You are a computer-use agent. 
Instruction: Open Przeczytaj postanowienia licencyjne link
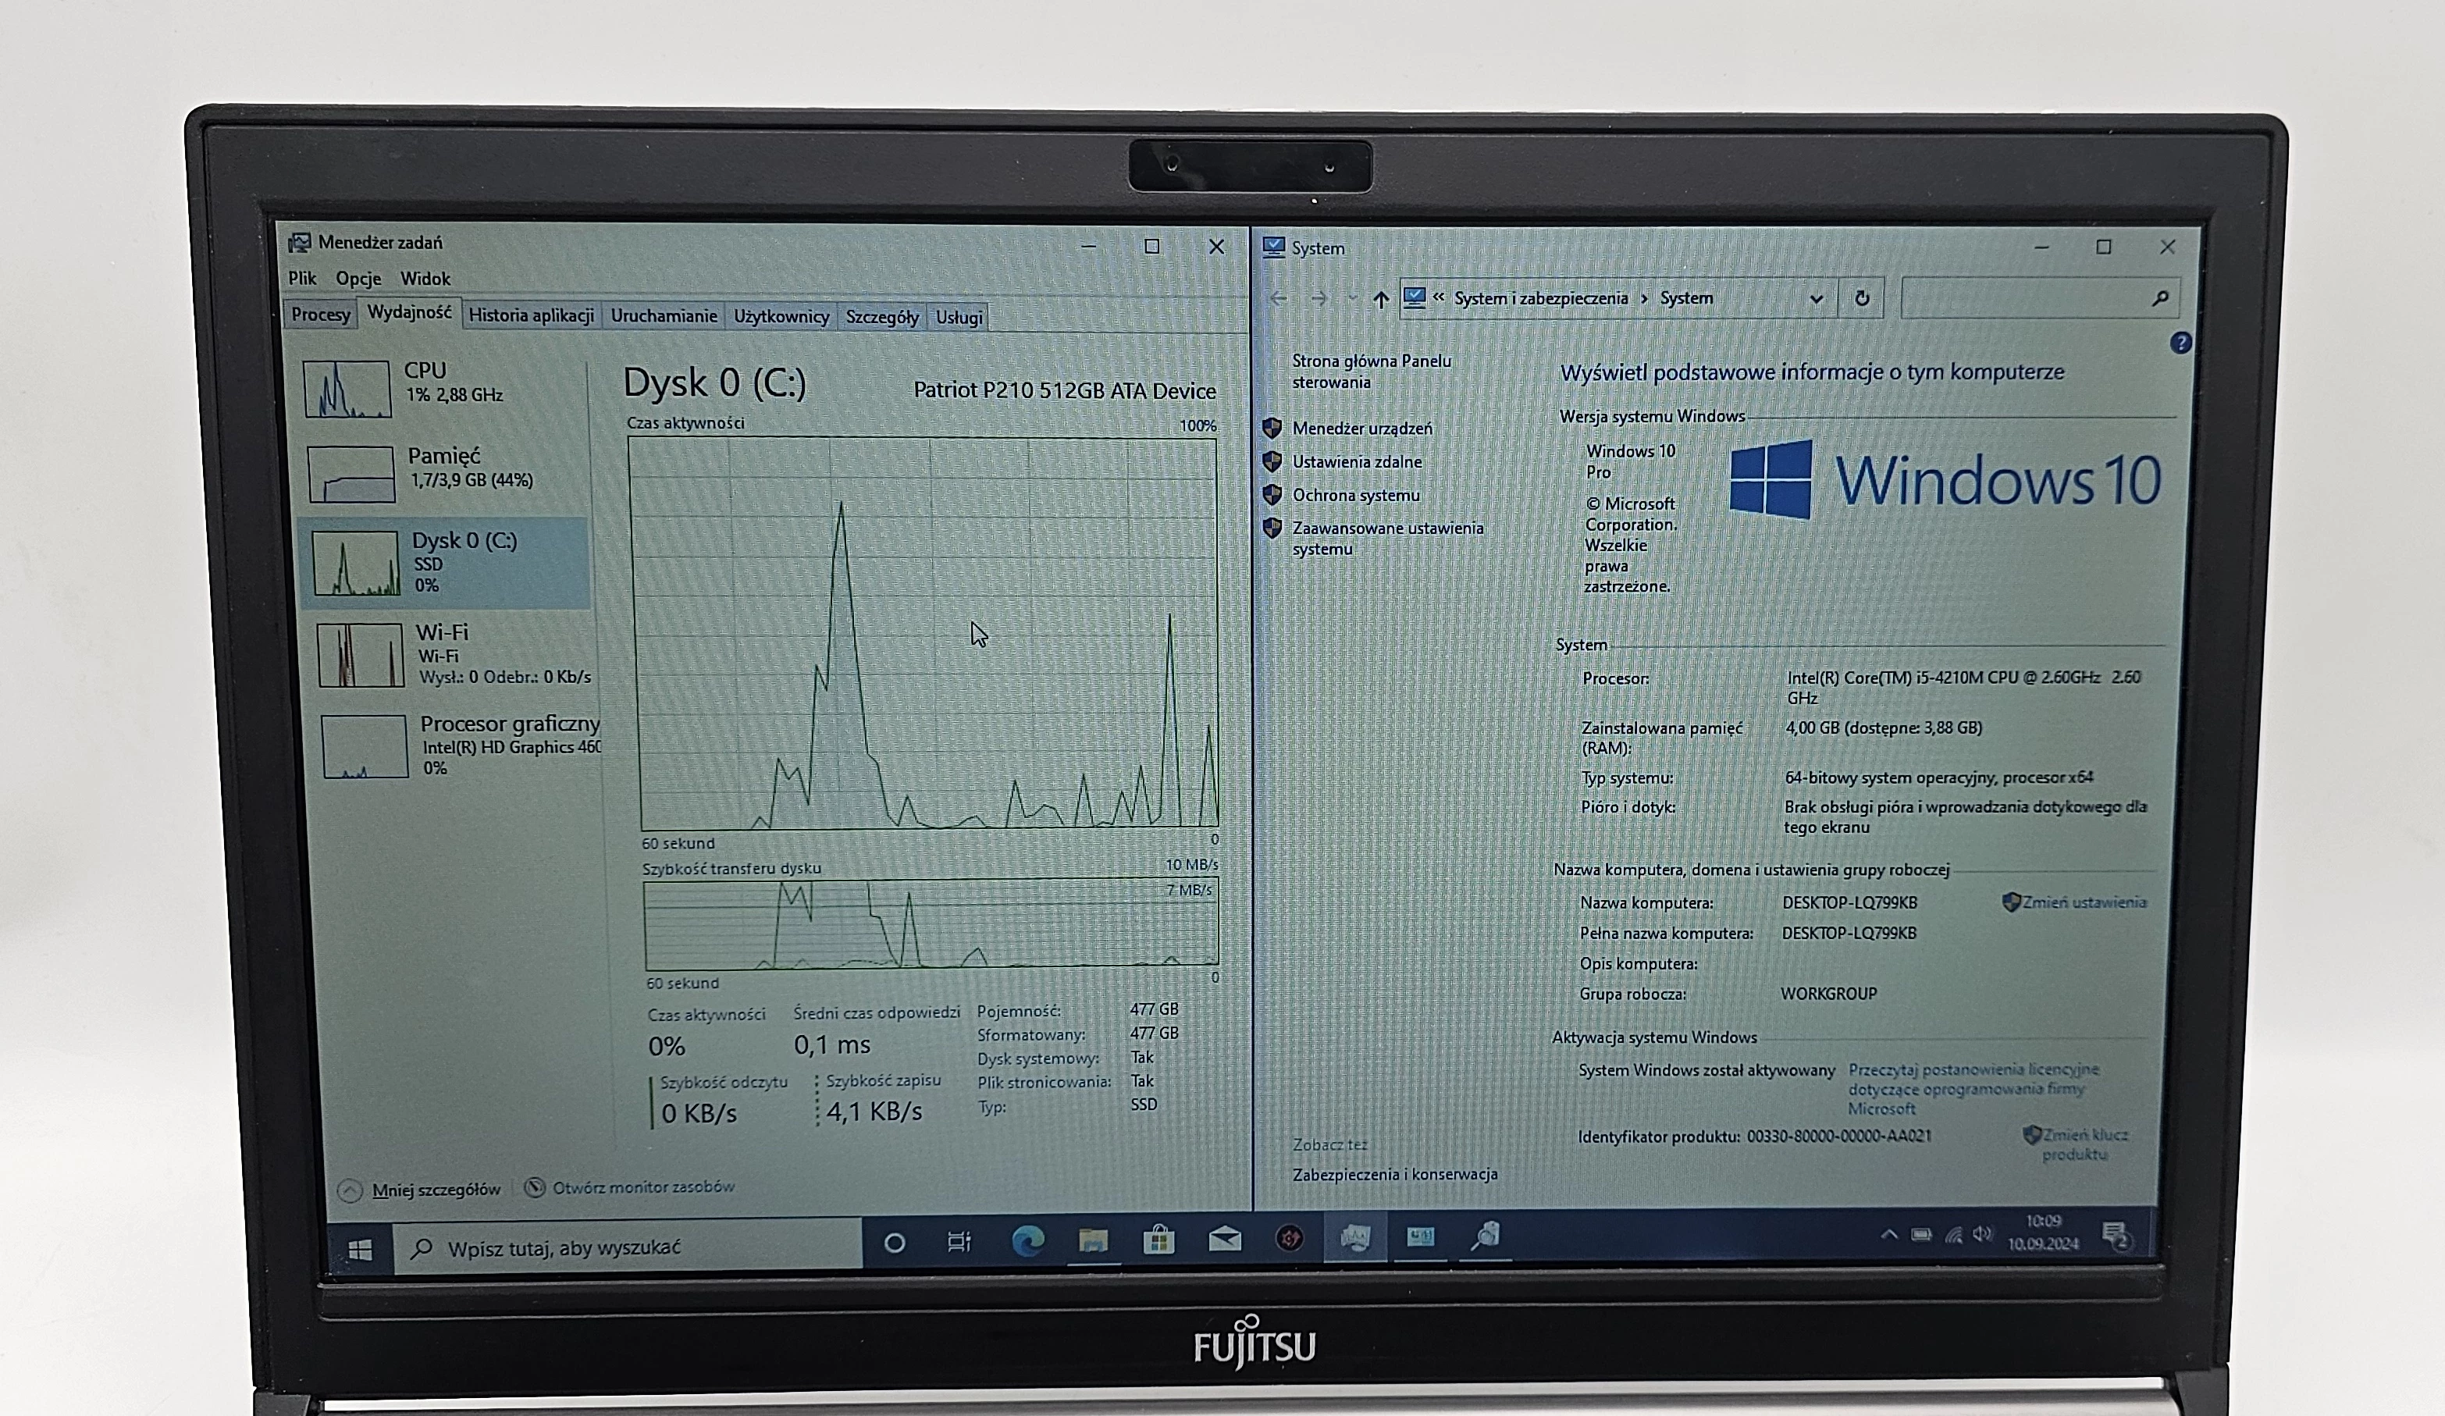(1973, 1089)
